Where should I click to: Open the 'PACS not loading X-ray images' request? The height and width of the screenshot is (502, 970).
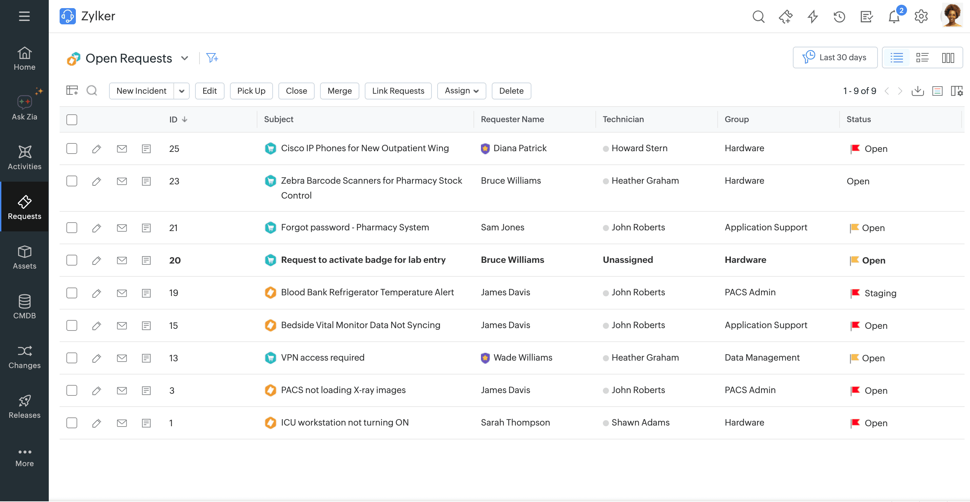[343, 390]
